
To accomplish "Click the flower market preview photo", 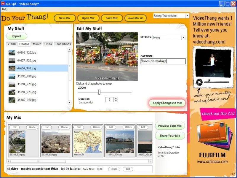I will [x=107, y=56].
